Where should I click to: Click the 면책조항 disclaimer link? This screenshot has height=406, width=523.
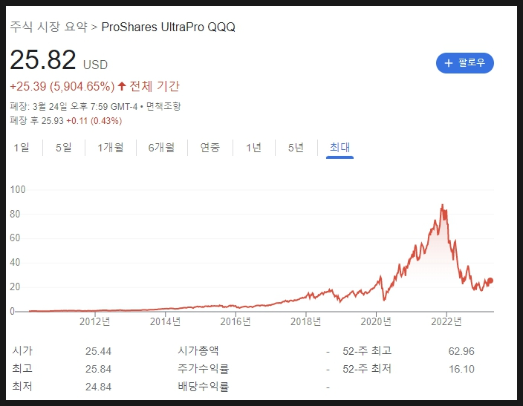tap(163, 106)
